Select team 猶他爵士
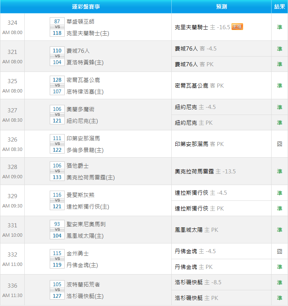 coord(77,166)
